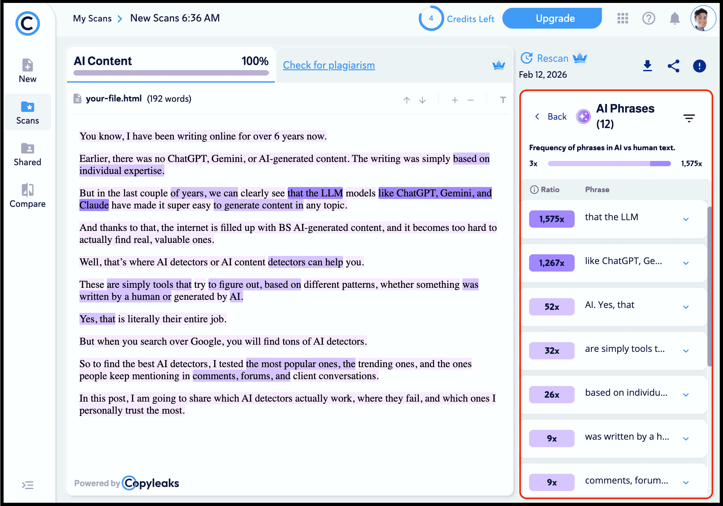The image size is (723, 506).
Task: Open the Compare documents section
Action: pyautogui.click(x=28, y=195)
